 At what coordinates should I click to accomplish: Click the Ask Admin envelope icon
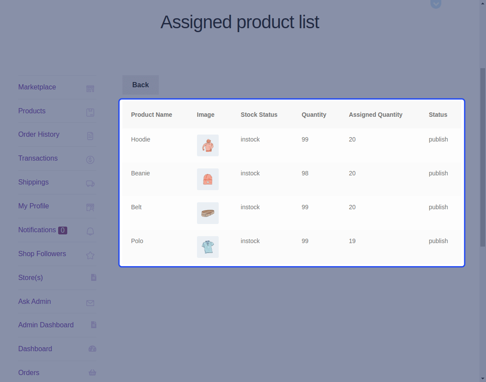(x=90, y=303)
